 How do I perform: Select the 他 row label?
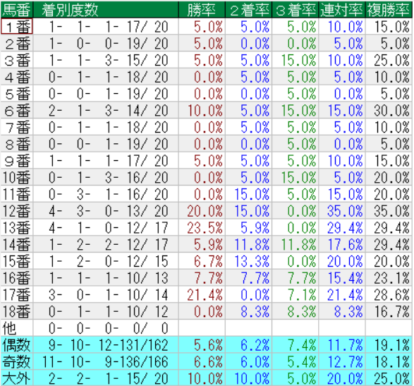[x=17, y=328]
